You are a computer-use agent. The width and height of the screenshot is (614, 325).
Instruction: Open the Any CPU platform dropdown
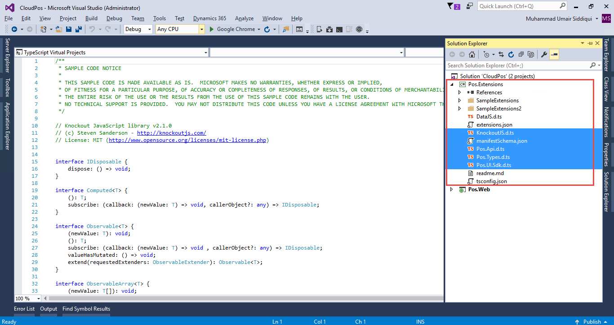point(201,29)
